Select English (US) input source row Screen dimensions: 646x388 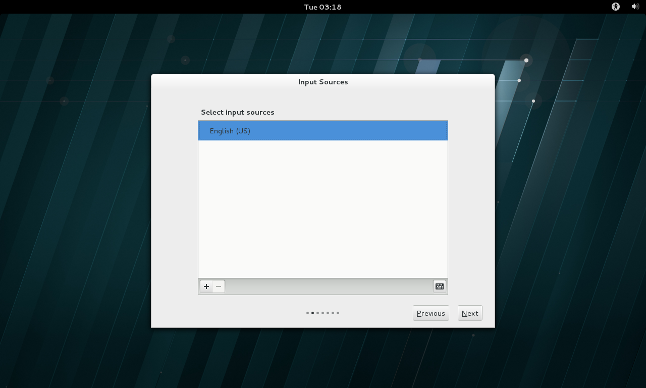pyautogui.click(x=322, y=131)
